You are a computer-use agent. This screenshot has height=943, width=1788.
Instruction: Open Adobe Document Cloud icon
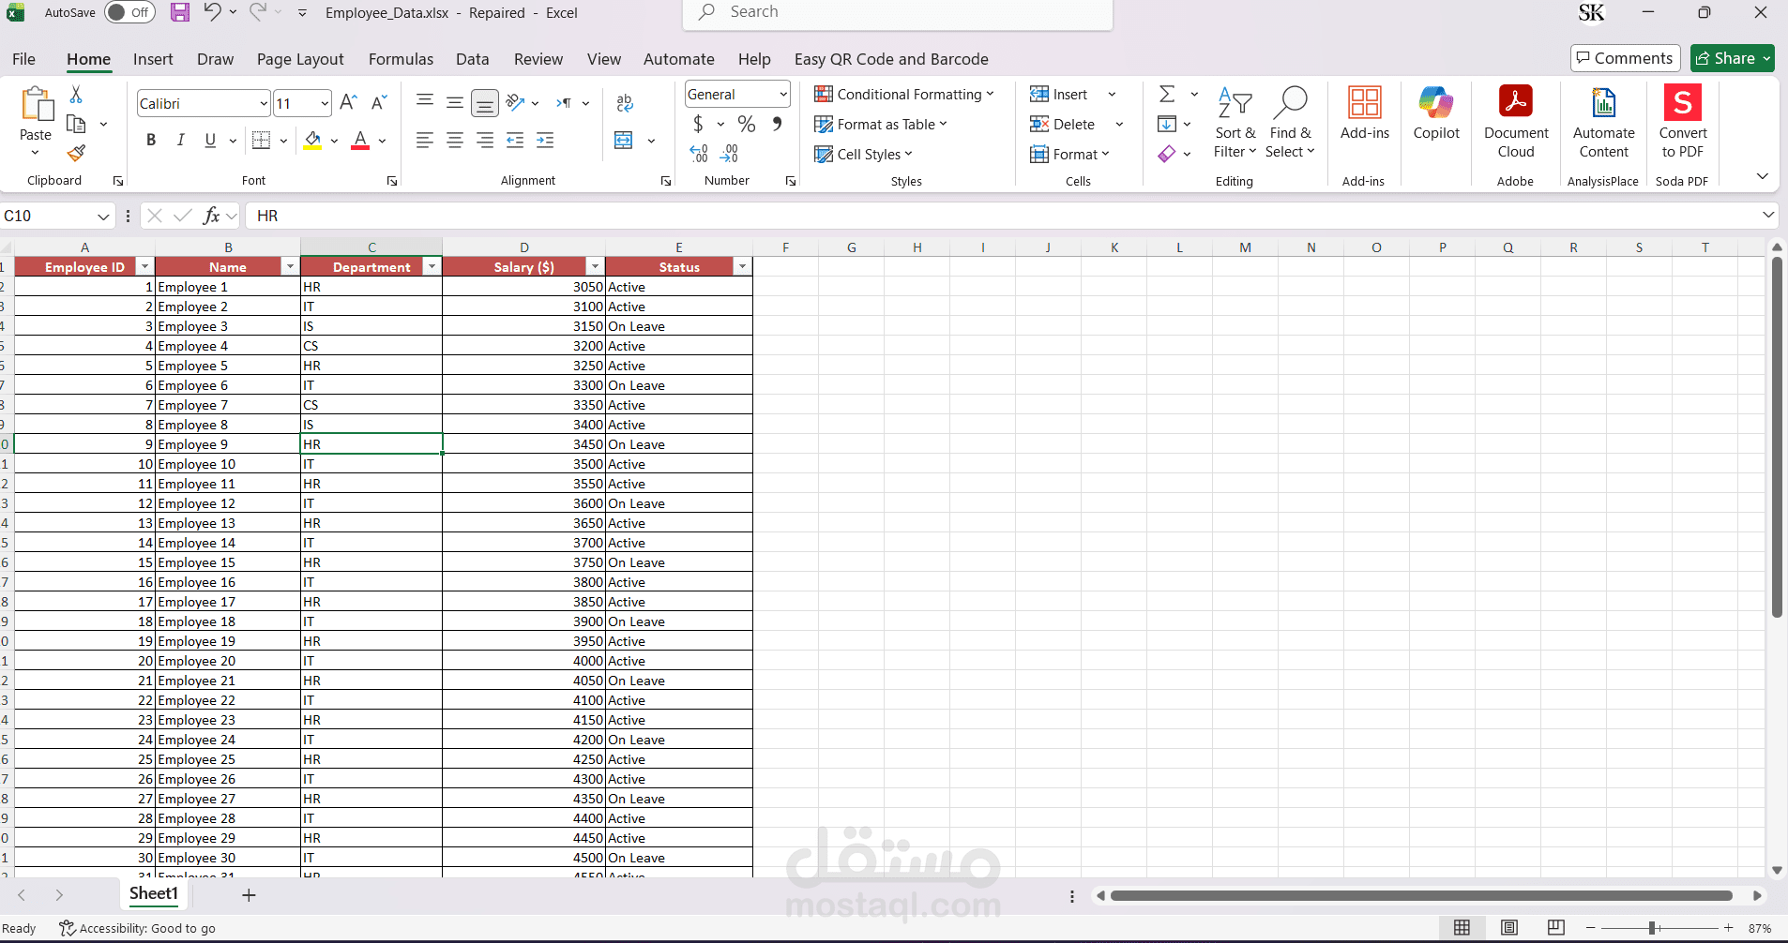tap(1516, 103)
